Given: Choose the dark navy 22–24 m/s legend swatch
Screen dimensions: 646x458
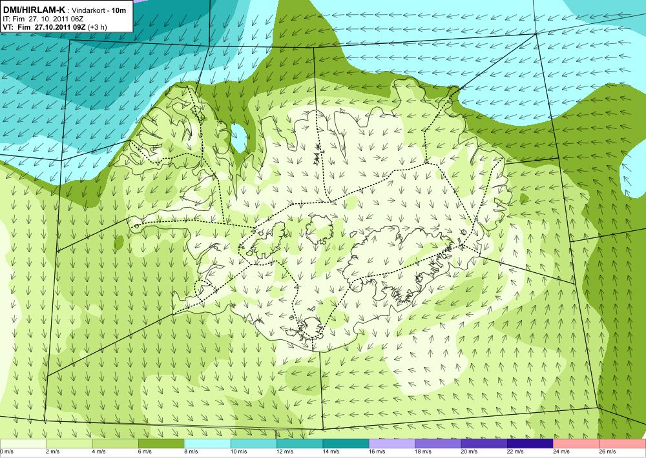Looking at the screenshot, I should (x=530, y=444).
